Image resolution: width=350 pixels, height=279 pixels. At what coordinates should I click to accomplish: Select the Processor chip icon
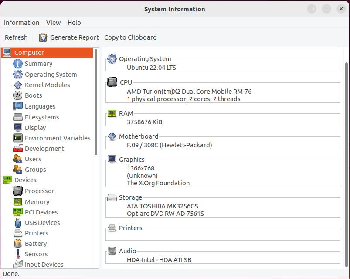pos(17,191)
